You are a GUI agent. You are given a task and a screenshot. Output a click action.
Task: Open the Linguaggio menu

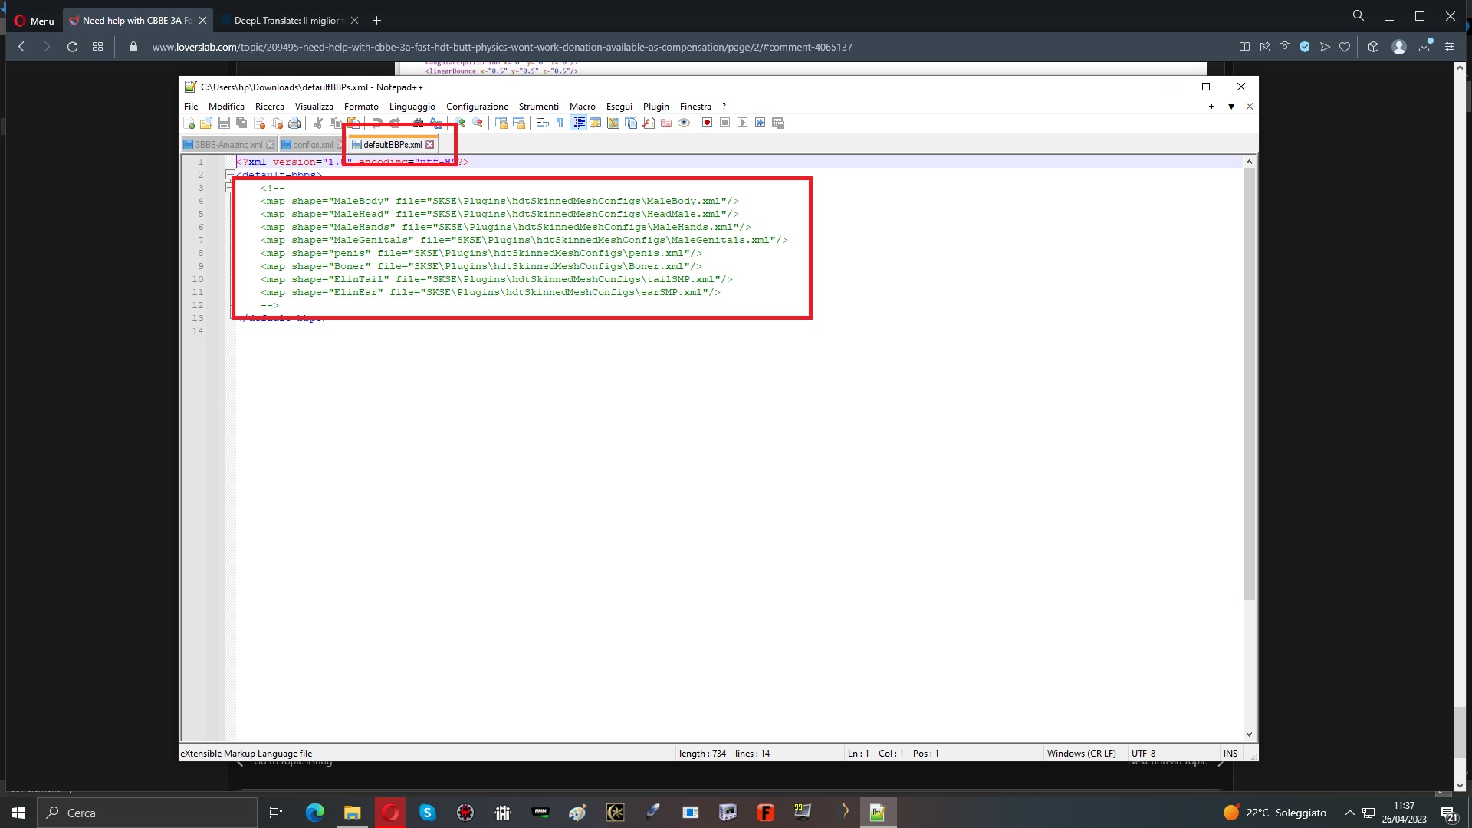412,107
